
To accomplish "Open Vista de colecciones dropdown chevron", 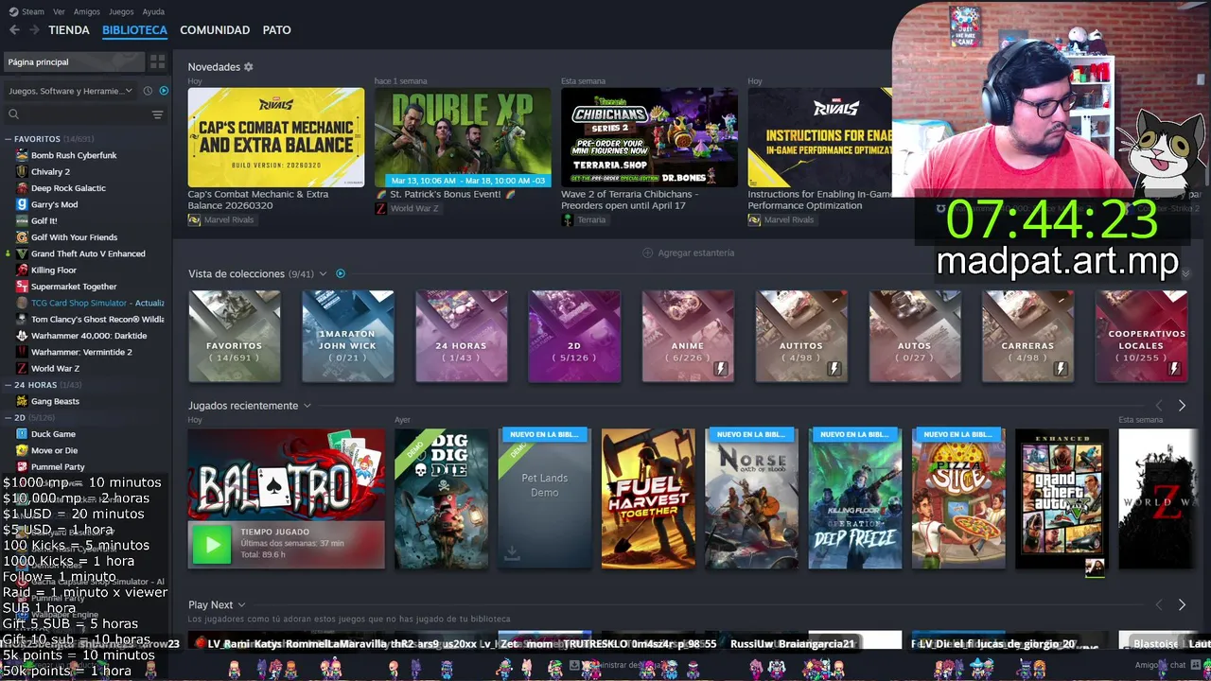I will pos(323,274).
